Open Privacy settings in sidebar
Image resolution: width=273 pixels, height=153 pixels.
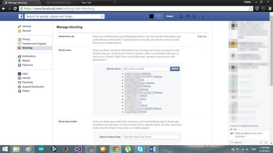26,39
